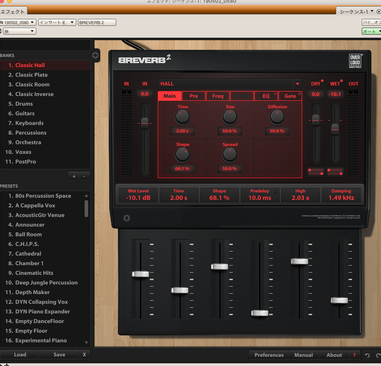381x366 pixels.
Task: Click the Save button
Action: [x=59, y=355]
